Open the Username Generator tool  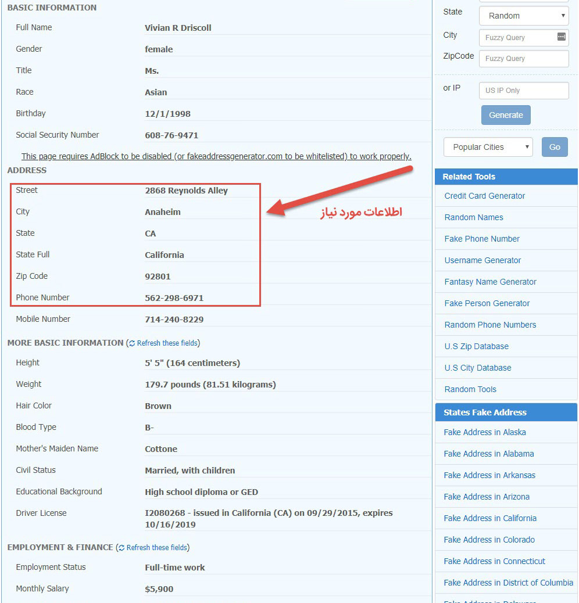(x=482, y=260)
